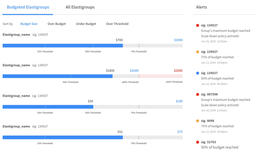Click the $2000 budget value label
This screenshot has width=256, height=155.
(x=134, y=71)
